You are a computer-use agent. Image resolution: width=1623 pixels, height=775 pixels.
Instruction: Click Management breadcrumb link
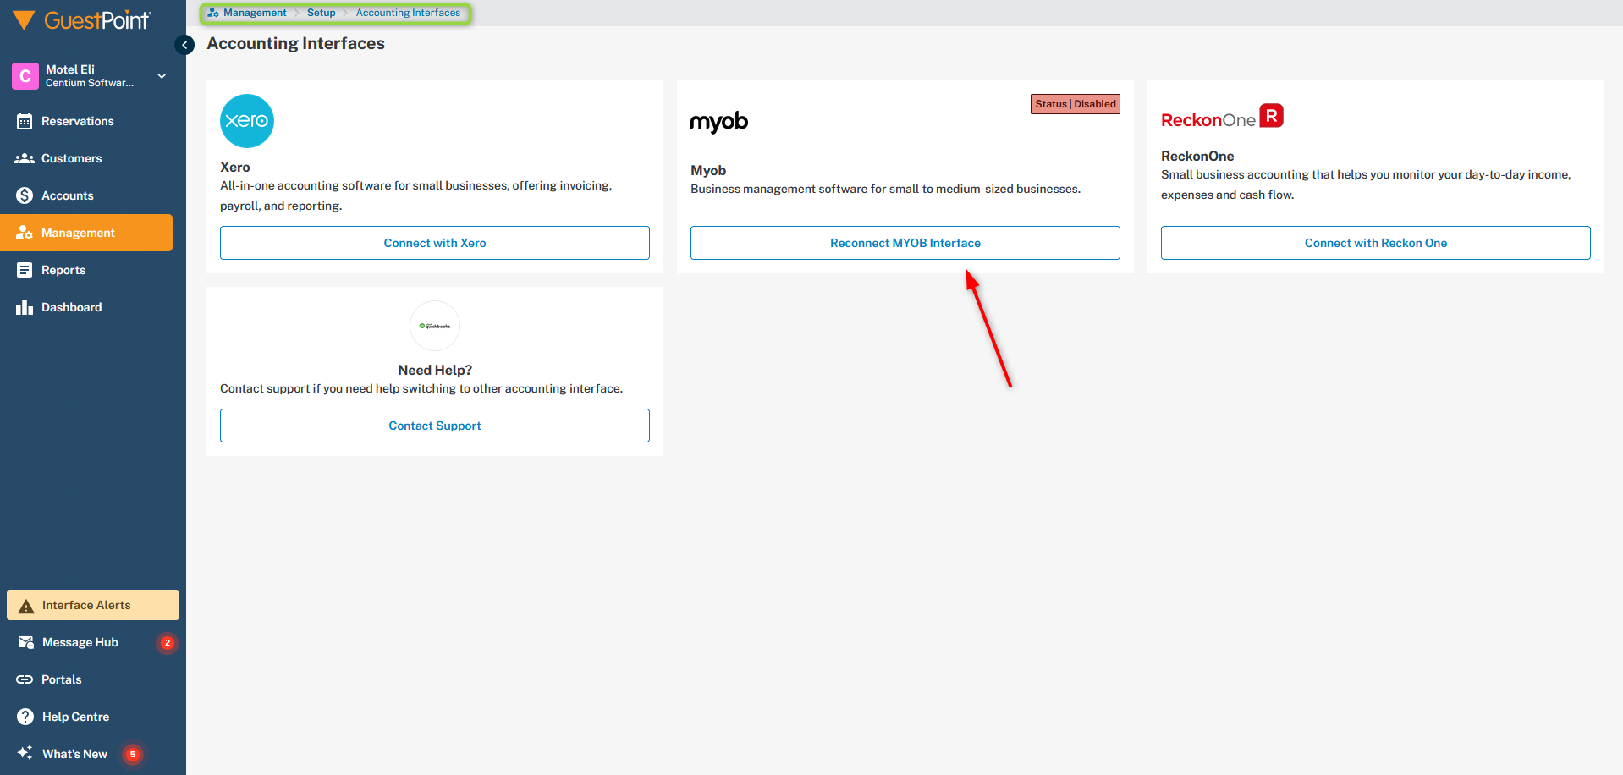(255, 13)
